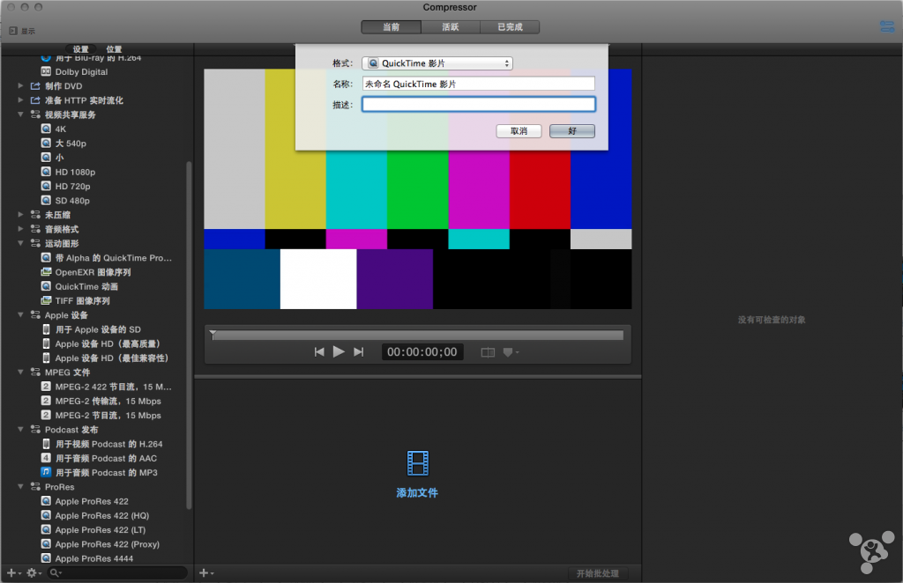
Task: Jump to the next marker in playback controls
Action: 358,352
